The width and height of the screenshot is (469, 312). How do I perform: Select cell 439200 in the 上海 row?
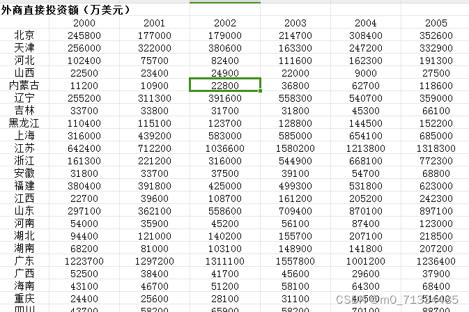154,136
